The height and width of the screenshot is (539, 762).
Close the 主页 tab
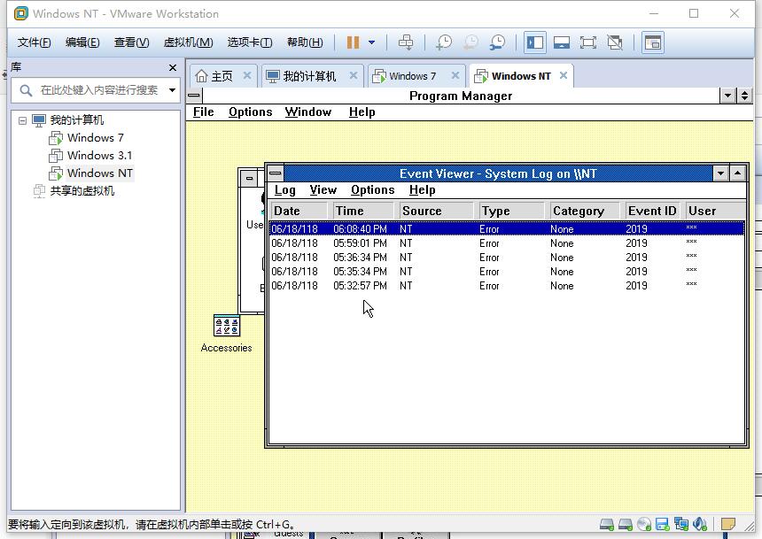click(247, 76)
